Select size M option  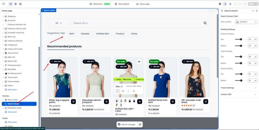click(x=123, y=91)
